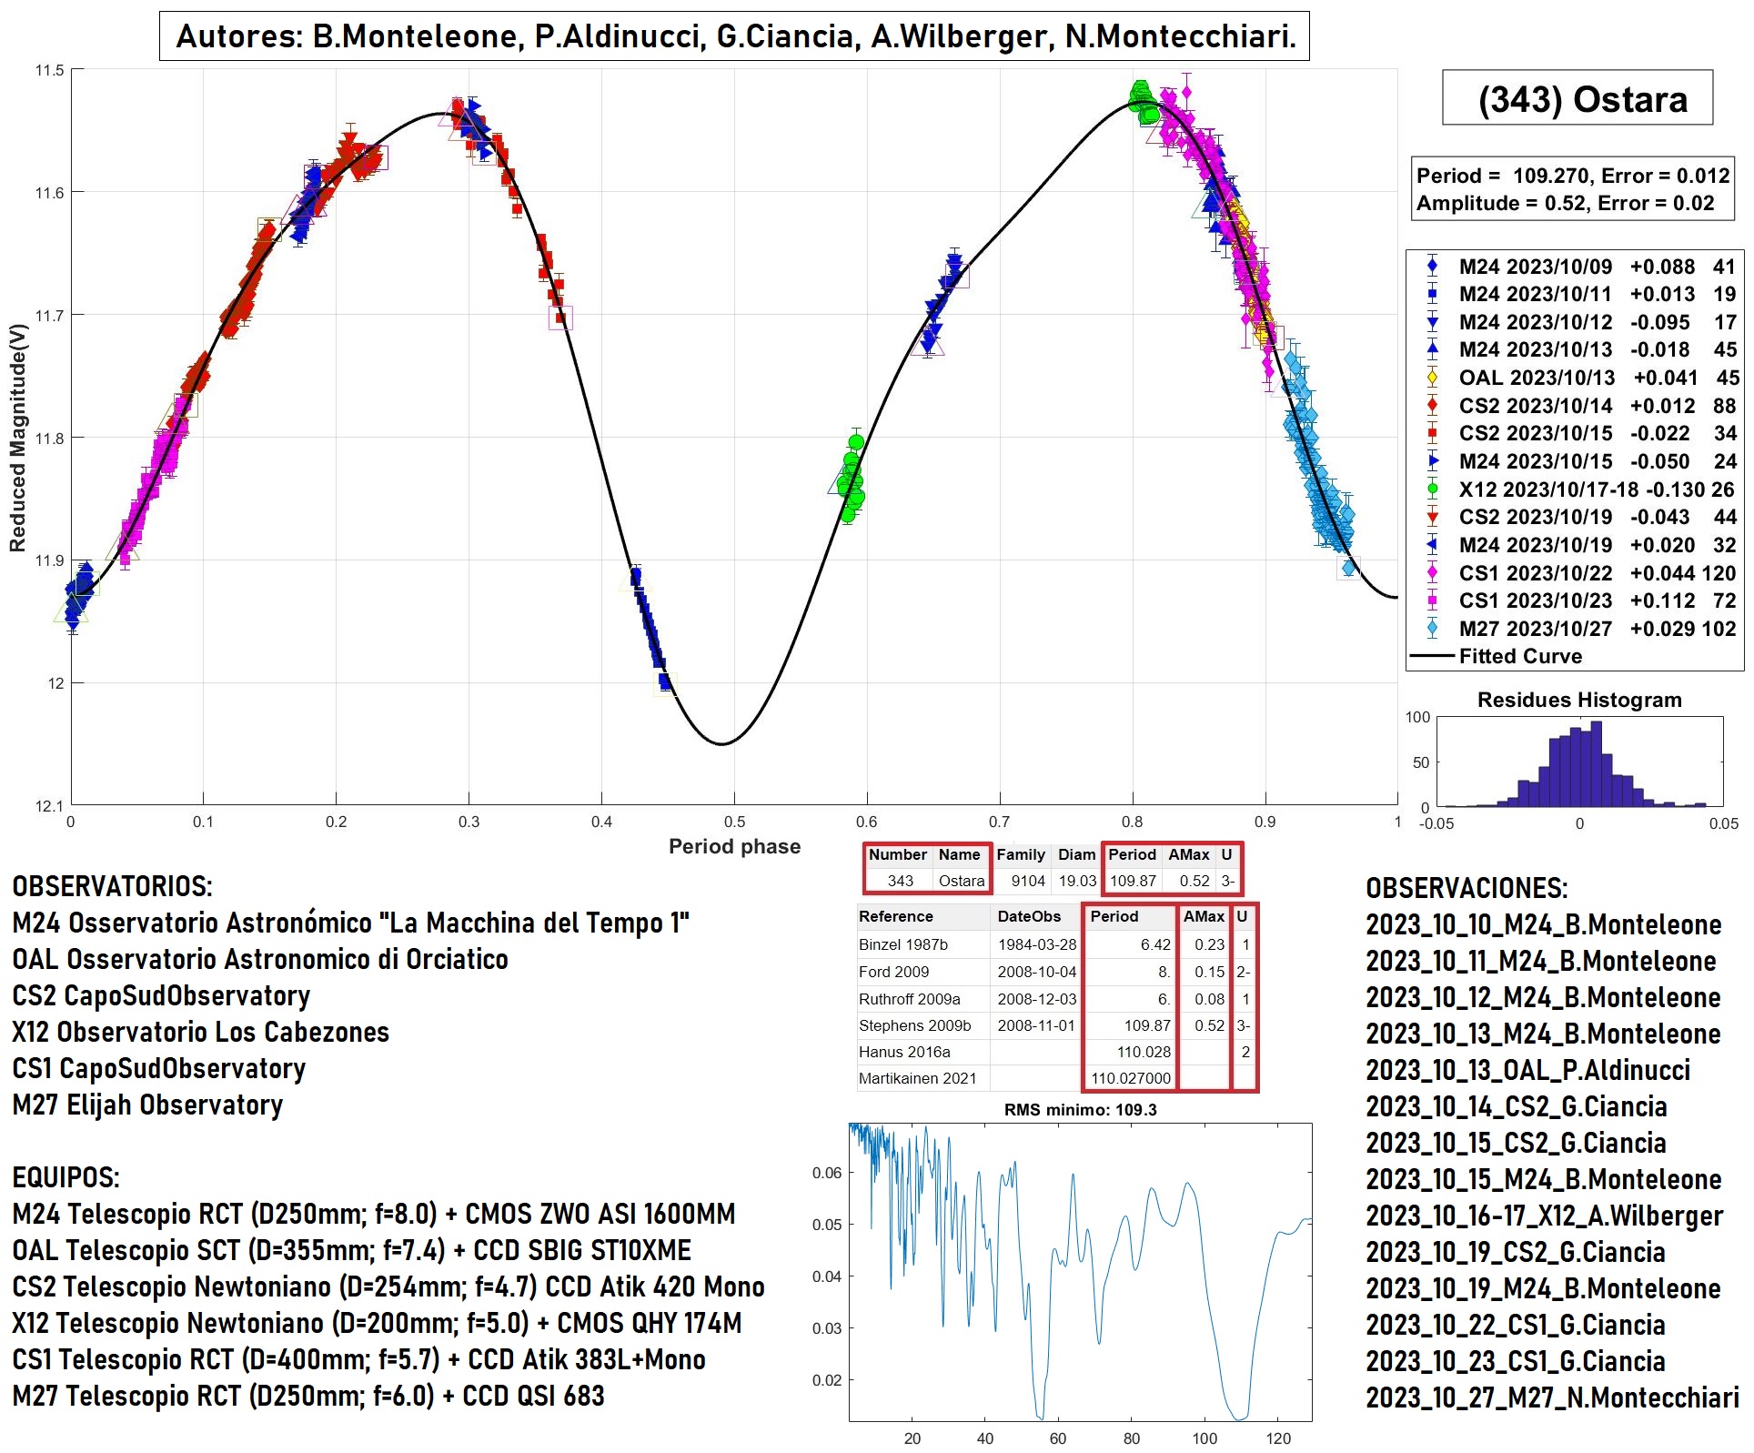Click CS2 Telescopio Newtoniano Atik 420 line
The image size is (1754, 1453).
tap(388, 1287)
